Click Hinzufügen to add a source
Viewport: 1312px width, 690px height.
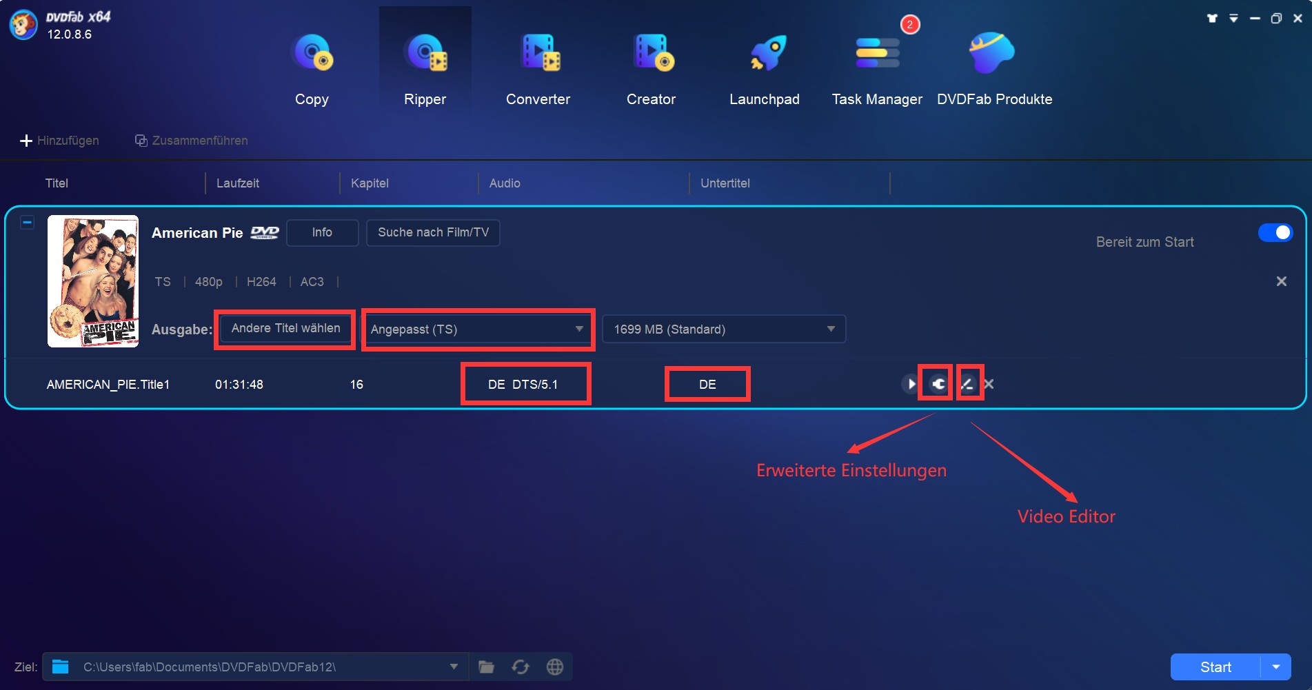[59, 141]
